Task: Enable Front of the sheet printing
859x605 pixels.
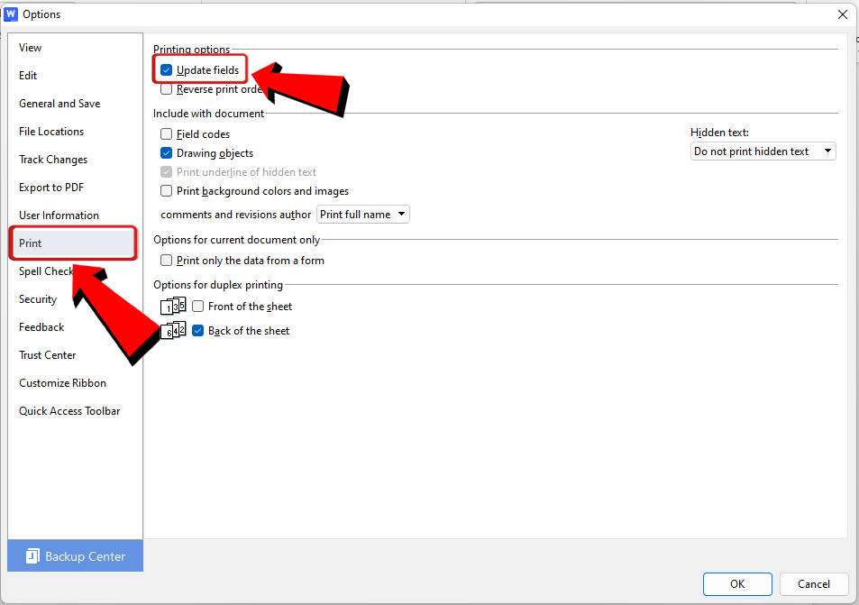Action: point(197,306)
